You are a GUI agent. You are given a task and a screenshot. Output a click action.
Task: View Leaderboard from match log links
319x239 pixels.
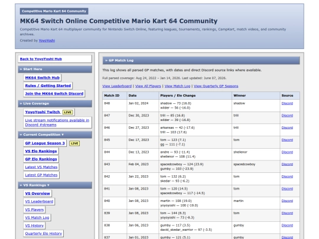(x=117, y=86)
